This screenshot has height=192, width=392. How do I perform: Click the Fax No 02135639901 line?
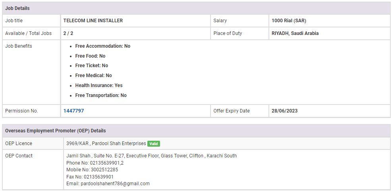[90, 176]
